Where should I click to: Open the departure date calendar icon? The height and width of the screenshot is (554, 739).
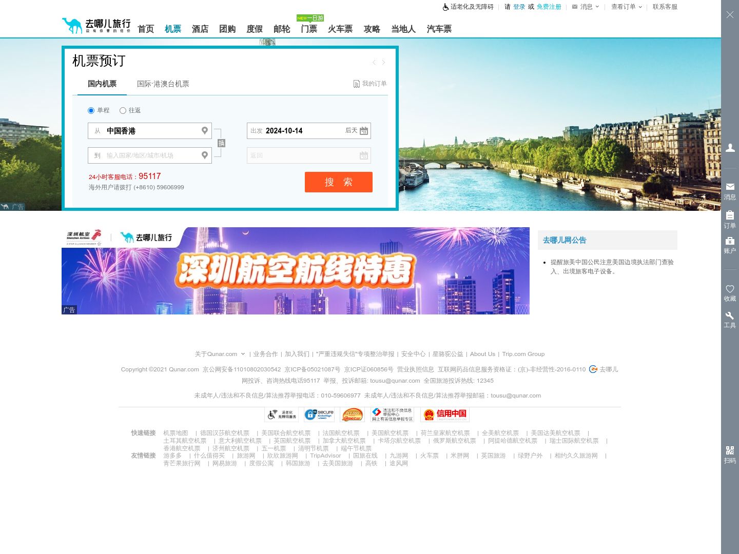(364, 131)
